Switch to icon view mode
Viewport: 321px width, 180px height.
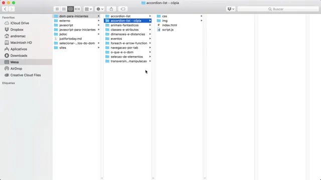[x=57, y=9]
